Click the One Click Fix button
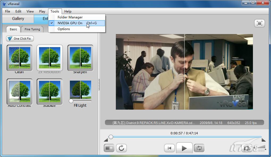The width and height of the screenshot is (271, 157). (20, 38)
